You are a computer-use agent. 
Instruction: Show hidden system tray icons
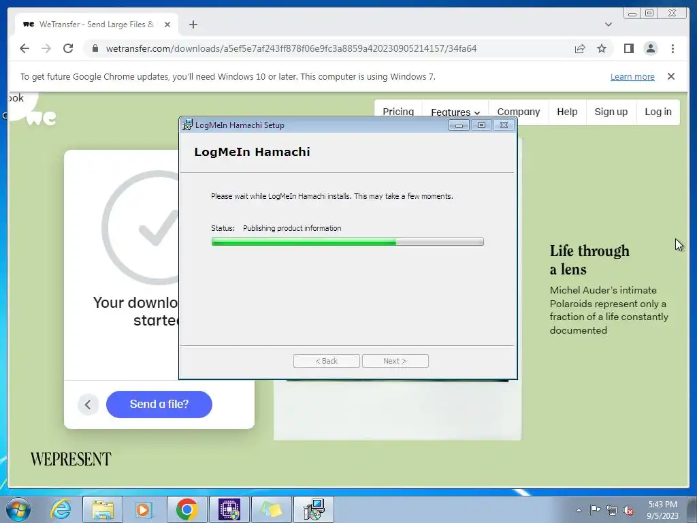click(x=579, y=509)
